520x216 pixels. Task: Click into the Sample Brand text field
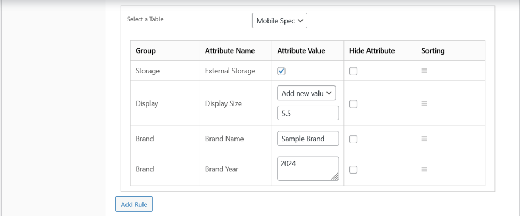tap(308, 139)
